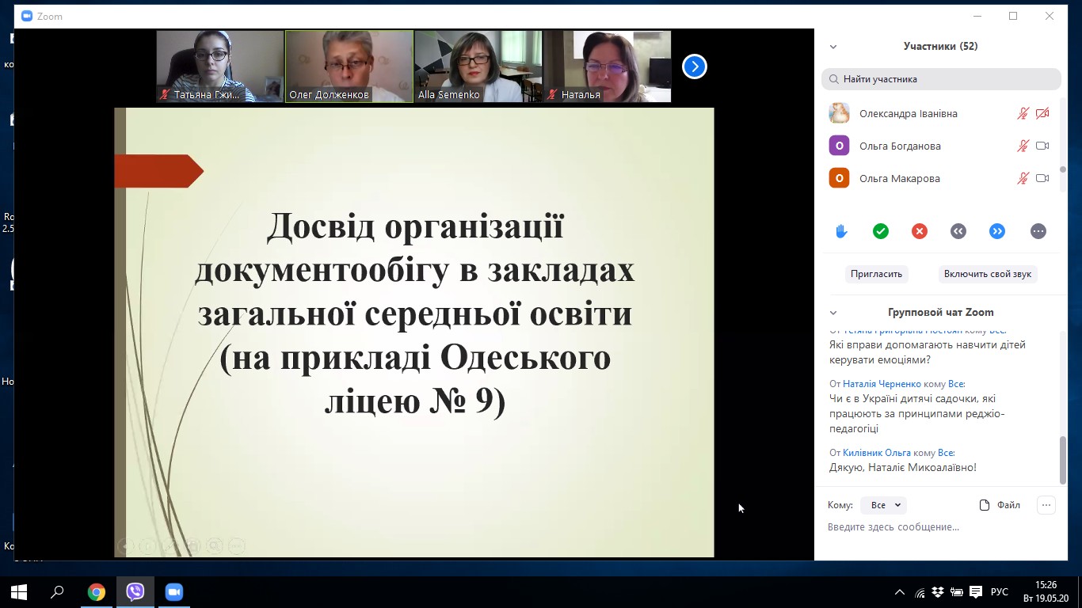Click the slide title 'Досвід організації документообігу'
This screenshot has width=1082, height=608.
click(414, 314)
